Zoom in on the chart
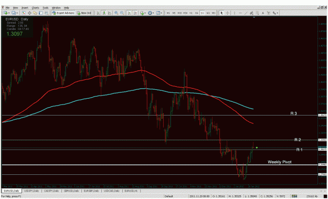 point(116,13)
